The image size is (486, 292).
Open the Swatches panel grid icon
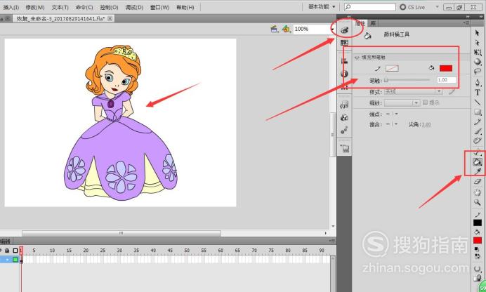pyautogui.click(x=344, y=43)
